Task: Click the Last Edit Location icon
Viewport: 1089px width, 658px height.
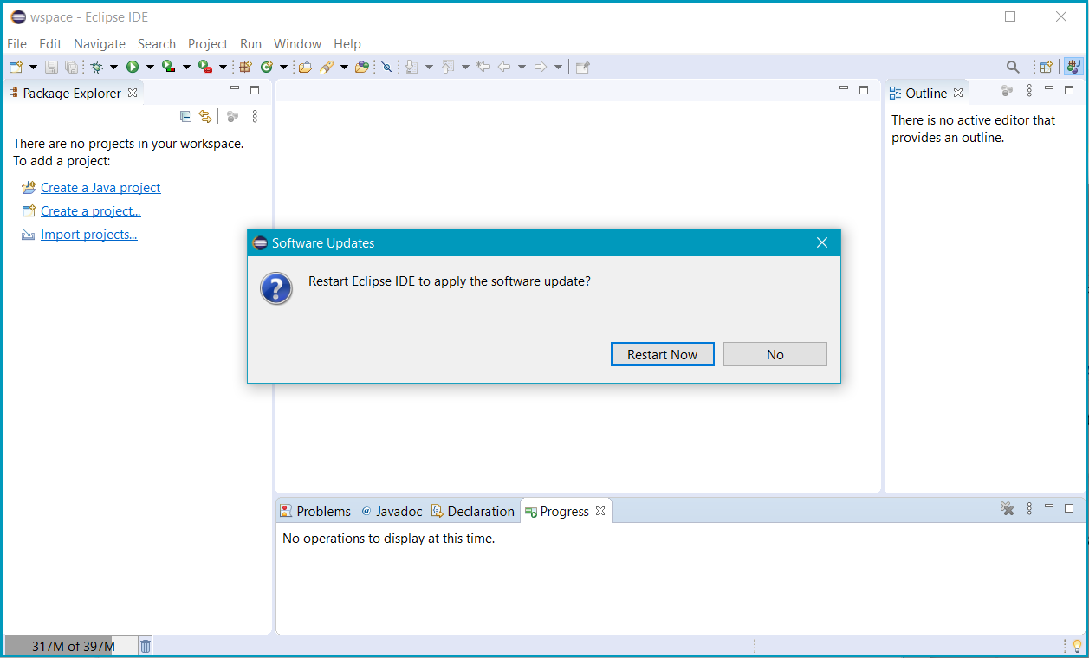Action: 483,67
